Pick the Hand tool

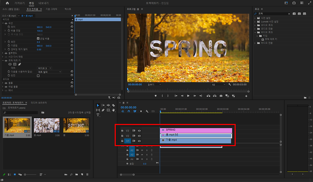113,110
